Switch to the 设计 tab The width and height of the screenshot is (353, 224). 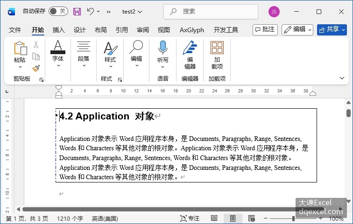click(x=80, y=30)
